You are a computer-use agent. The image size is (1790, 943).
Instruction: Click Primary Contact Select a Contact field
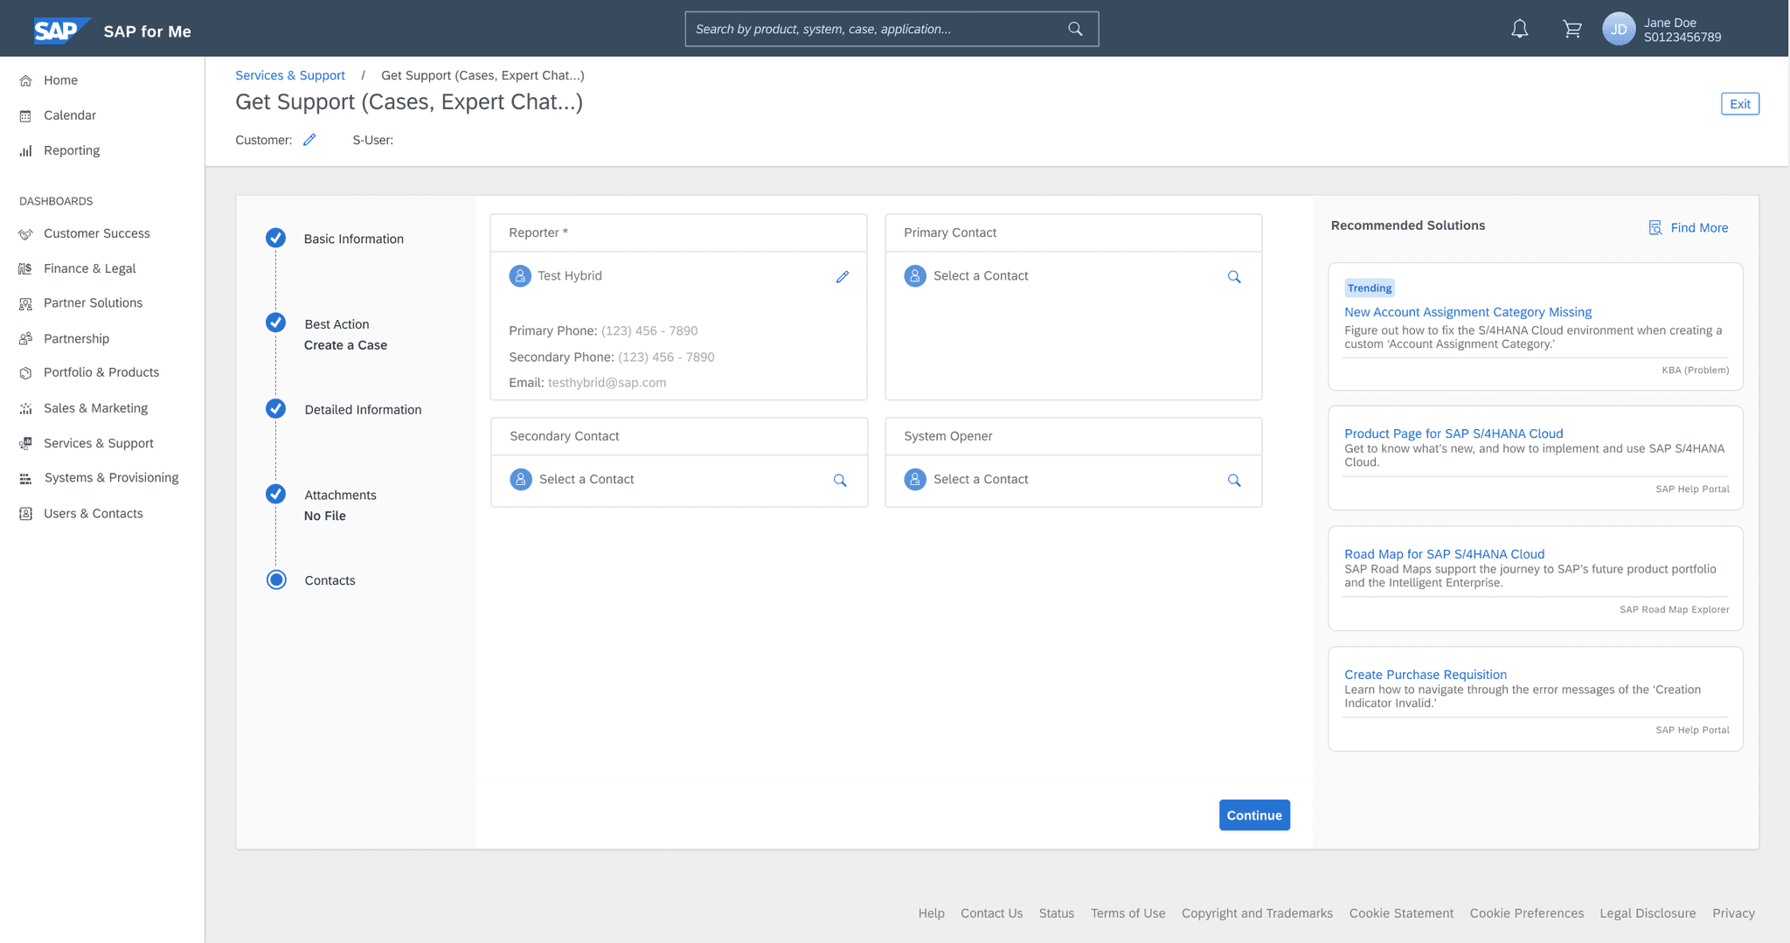[1073, 276]
